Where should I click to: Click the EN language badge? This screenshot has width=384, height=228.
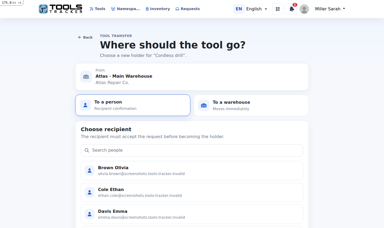pos(239,9)
